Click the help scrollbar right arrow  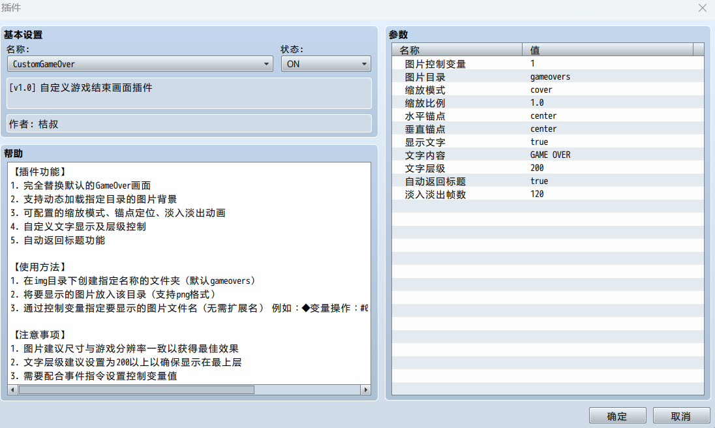click(365, 390)
